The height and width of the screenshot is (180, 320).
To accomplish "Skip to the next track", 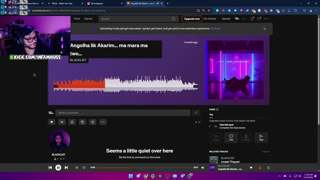I will [x=66, y=167].
